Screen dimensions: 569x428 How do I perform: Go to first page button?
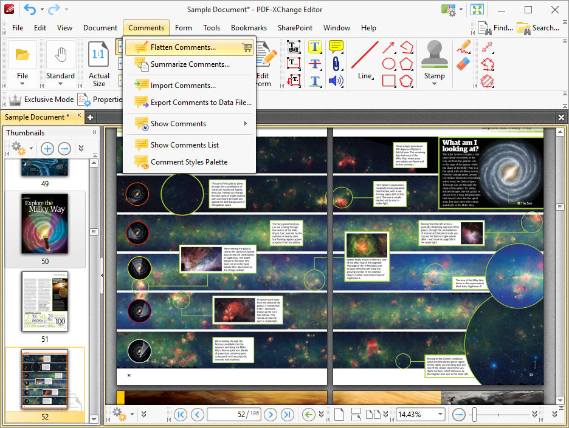[181, 414]
